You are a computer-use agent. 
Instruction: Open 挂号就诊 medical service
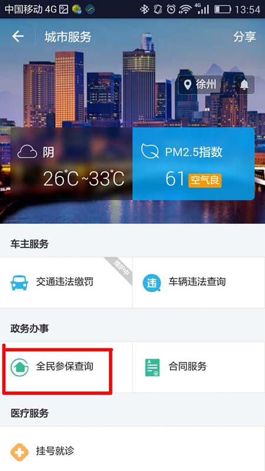click(132, 452)
